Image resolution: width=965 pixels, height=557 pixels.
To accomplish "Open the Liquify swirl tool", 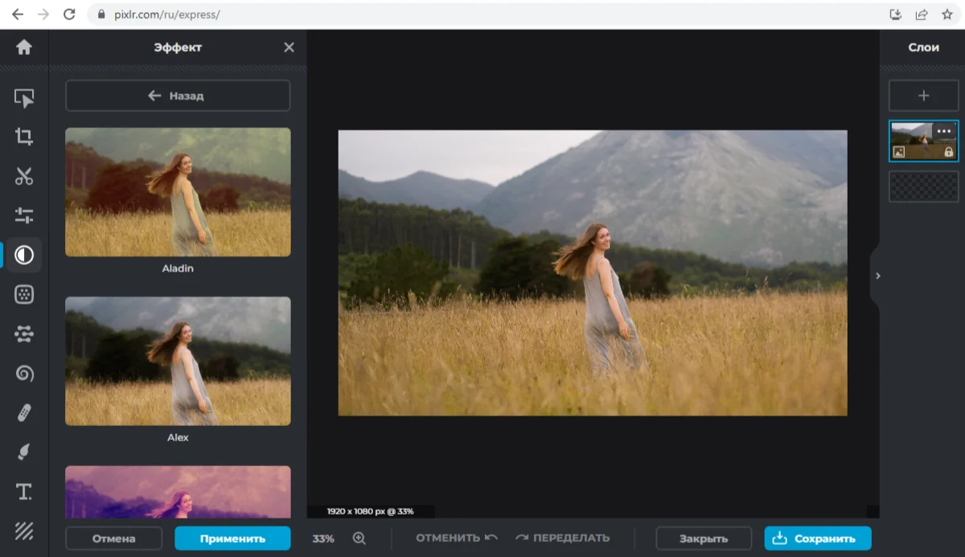I will pos(24,373).
